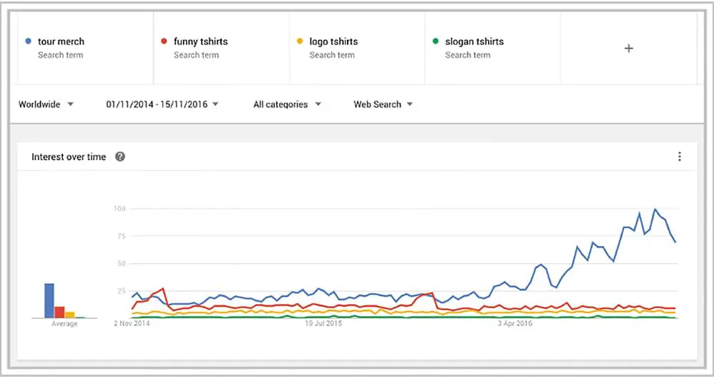The image size is (714, 379).
Task: Edit the logo tshirts search term
Action: pos(333,41)
